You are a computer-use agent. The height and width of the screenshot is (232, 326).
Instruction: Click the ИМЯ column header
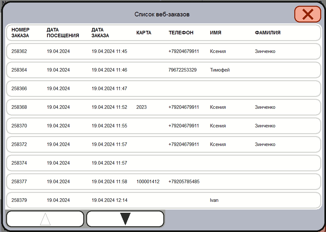(x=216, y=33)
